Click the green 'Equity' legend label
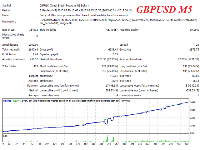Image resolution: width=200 pixels, height=150 pixels. (x=16, y=101)
